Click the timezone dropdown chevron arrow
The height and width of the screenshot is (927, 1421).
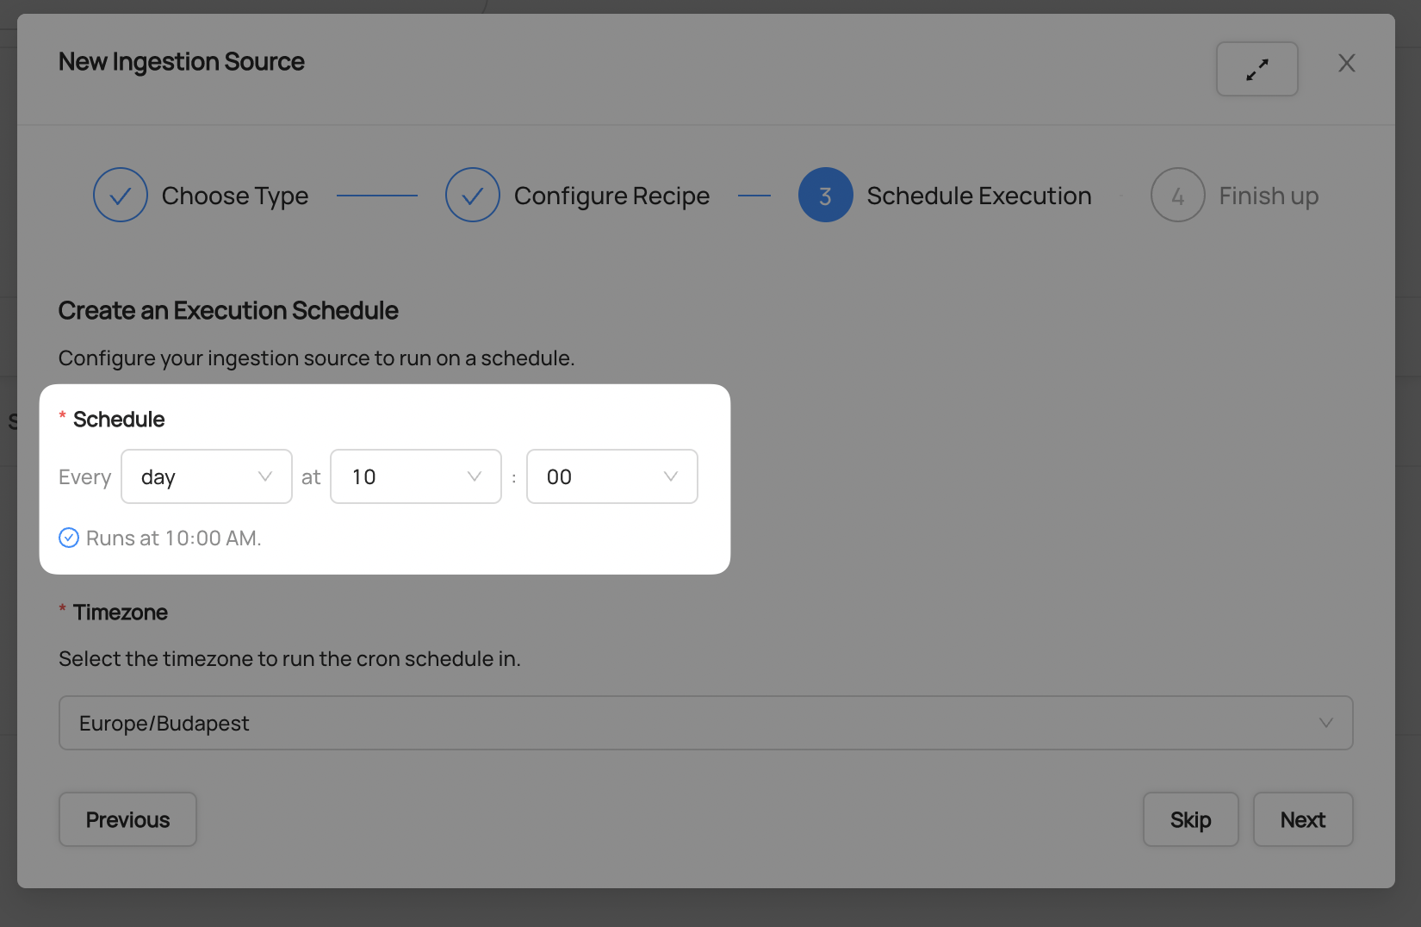[1326, 723]
